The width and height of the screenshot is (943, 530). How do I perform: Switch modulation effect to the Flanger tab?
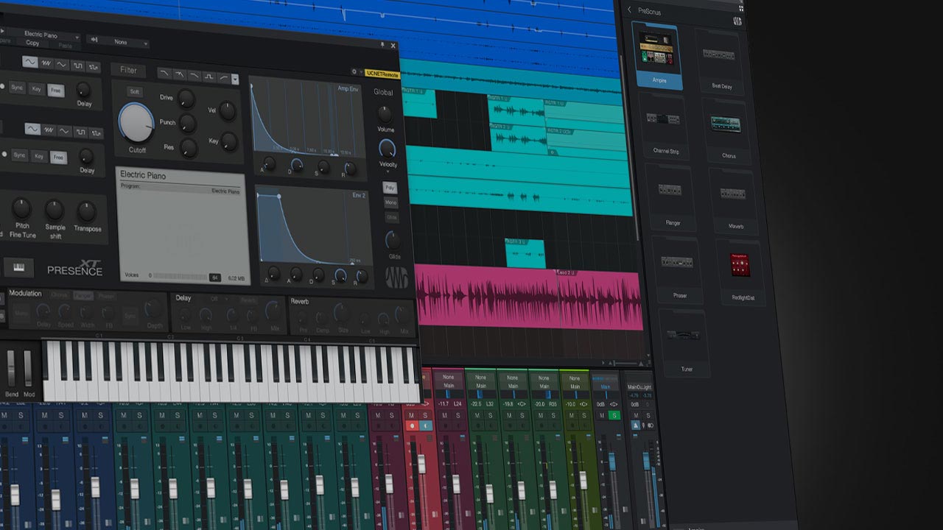coord(83,296)
